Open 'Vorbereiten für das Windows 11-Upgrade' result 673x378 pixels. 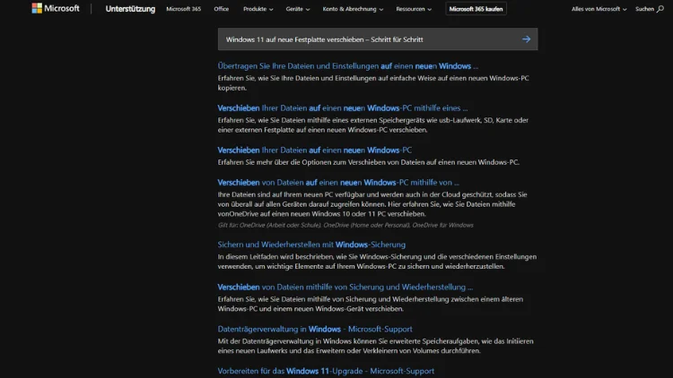[326, 371]
